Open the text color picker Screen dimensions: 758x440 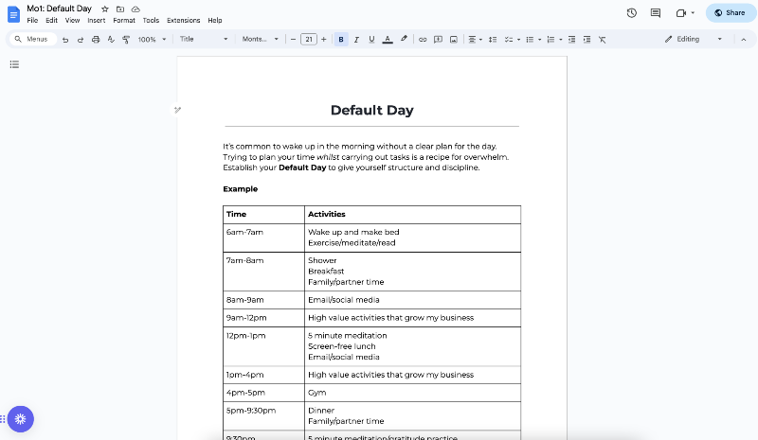tap(388, 40)
